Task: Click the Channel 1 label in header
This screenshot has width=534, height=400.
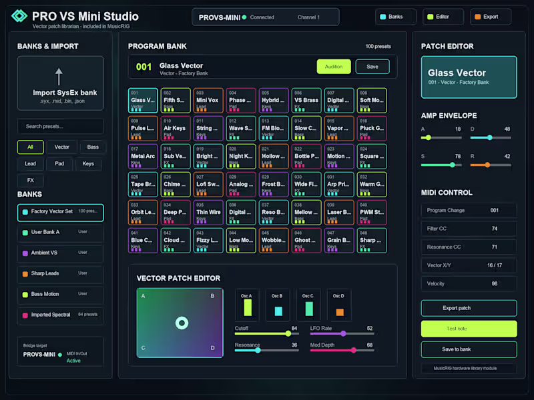Action: coord(308,17)
